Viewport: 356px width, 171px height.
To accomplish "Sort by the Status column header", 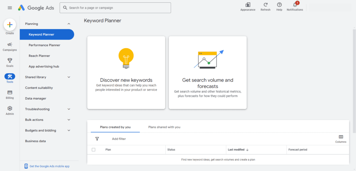I will tap(171, 150).
